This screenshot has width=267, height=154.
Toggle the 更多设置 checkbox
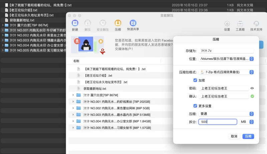(195, 106)
